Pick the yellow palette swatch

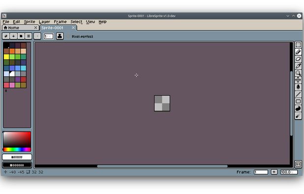click(x=6, y=57)
